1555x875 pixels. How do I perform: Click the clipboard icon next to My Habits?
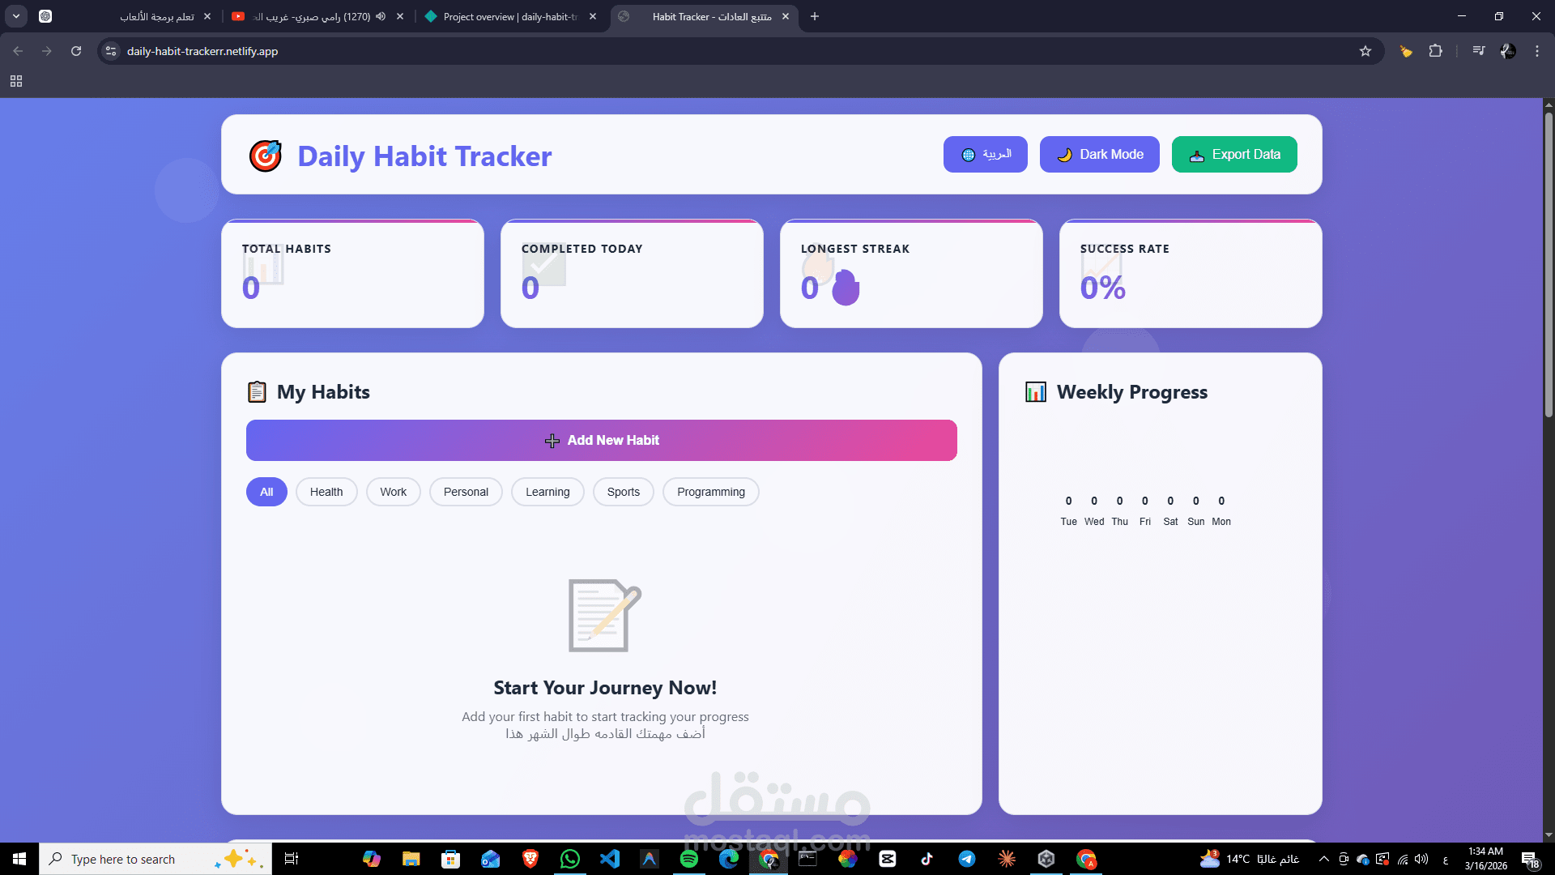click(x=257, y=391)
